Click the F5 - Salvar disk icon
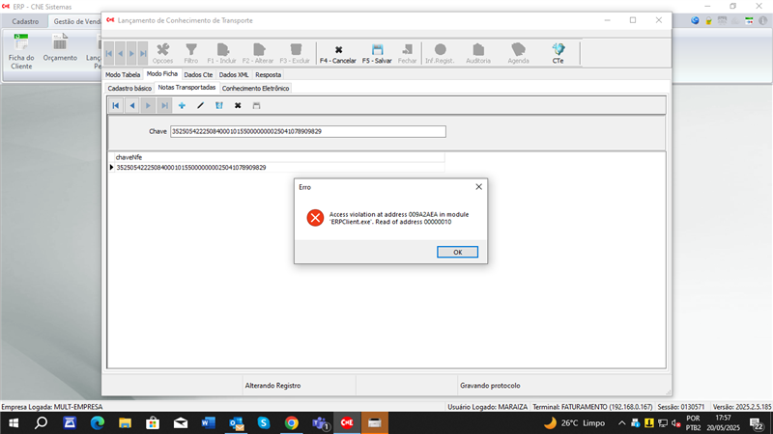The width and height of the screenshot is (773, 434). 378,49
